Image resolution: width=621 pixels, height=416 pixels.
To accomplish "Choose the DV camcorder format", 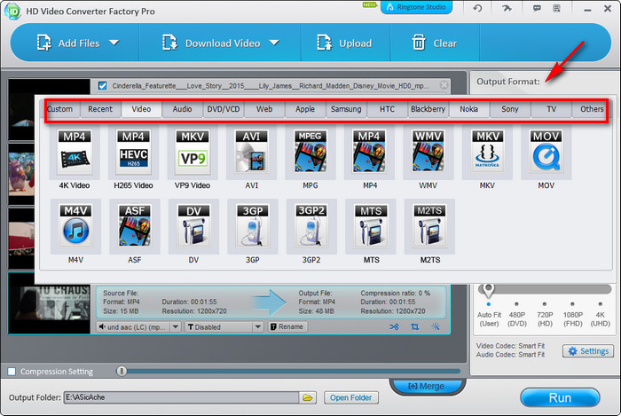I will coord(193,227).
